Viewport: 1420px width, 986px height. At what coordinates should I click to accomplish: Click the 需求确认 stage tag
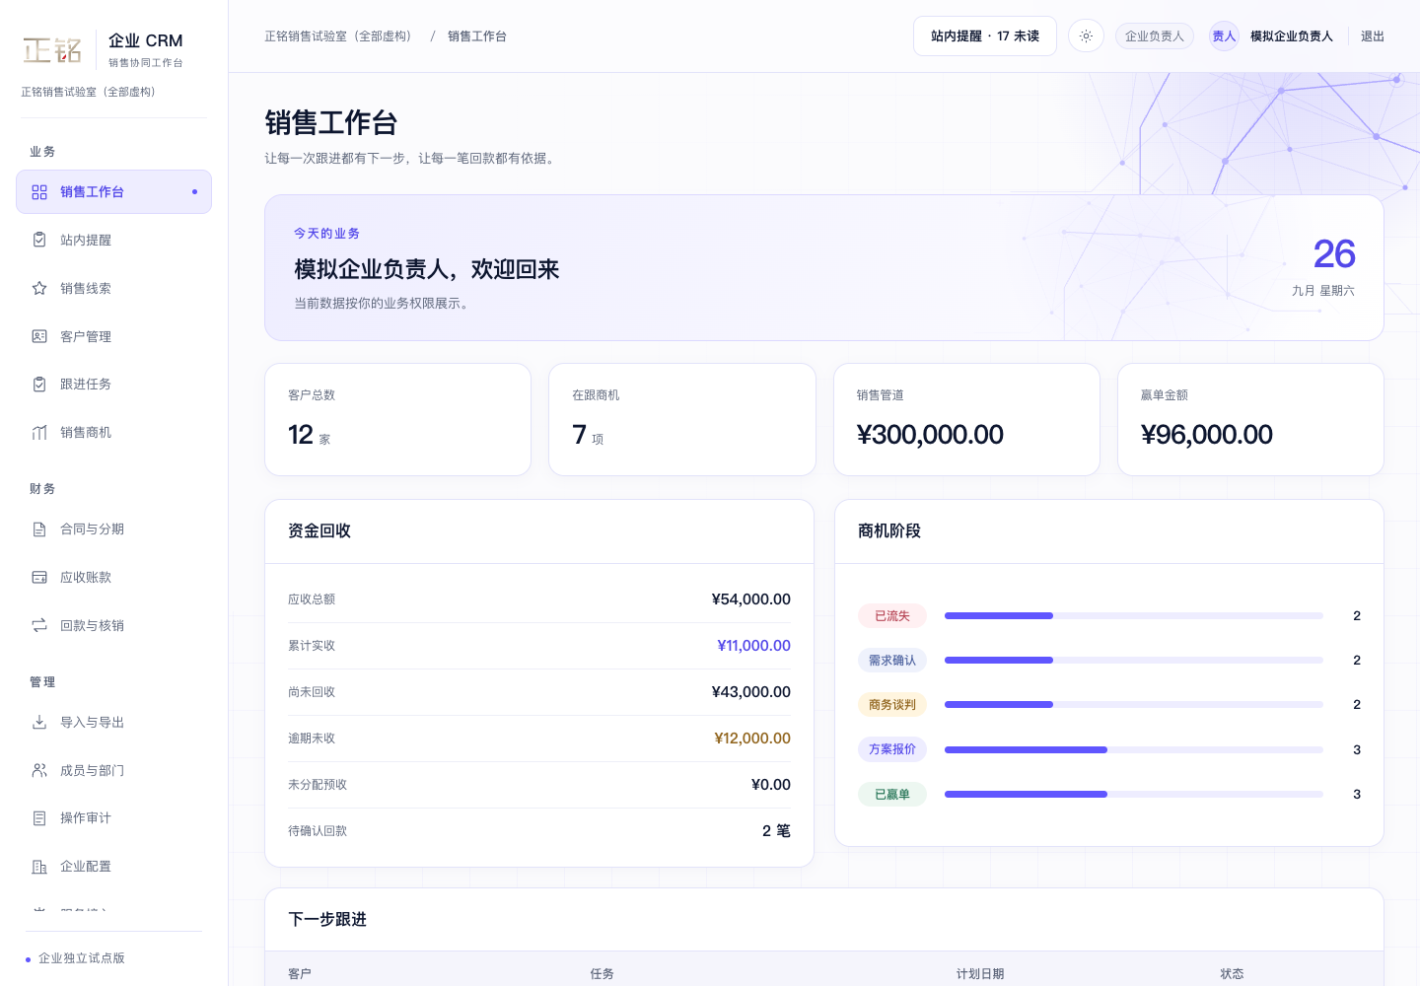[x=892, y=661]
